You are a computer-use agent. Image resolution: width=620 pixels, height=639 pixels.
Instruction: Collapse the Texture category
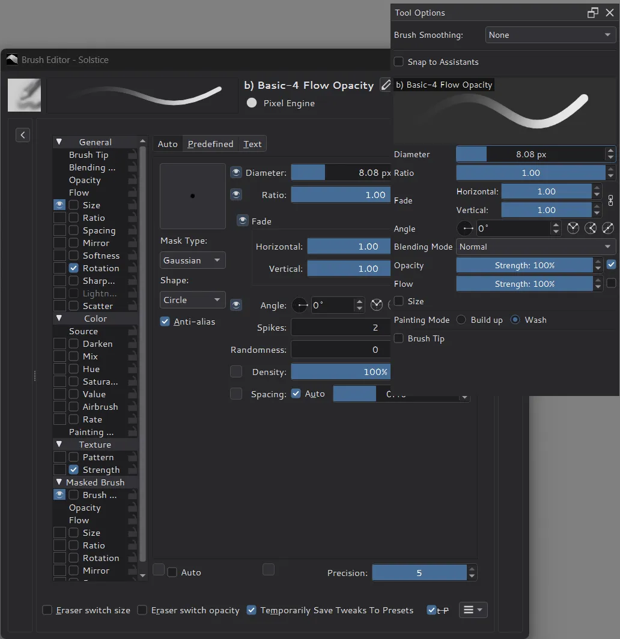[x=59, y=444]
